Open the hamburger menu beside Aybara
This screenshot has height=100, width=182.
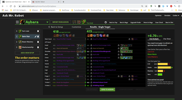17,22
